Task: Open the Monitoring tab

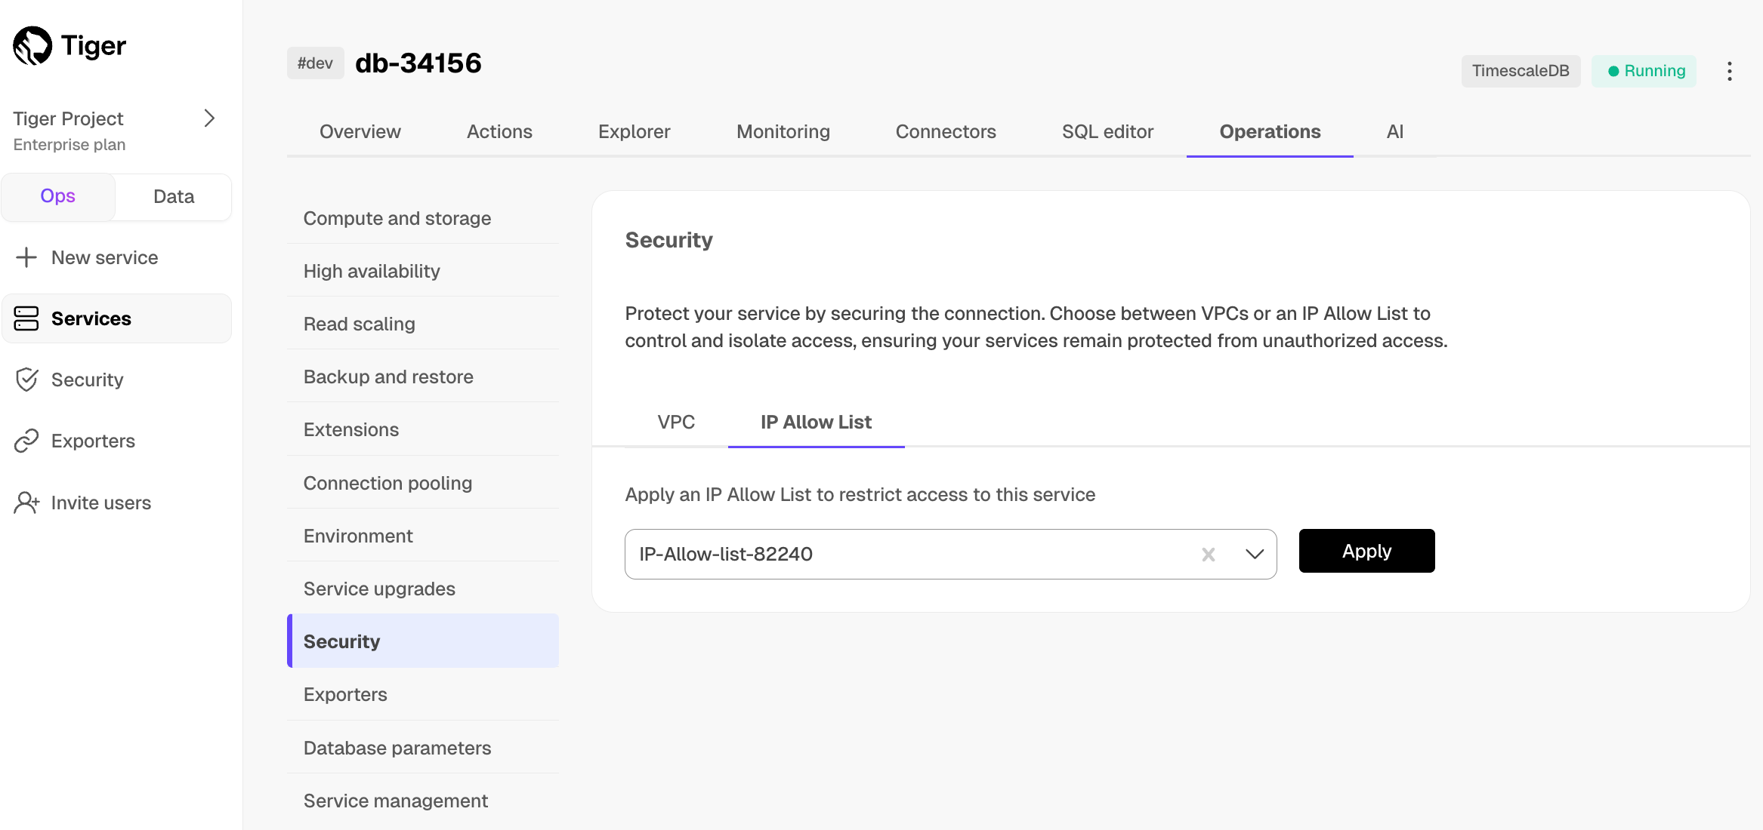Action: click(x=783, y=131)
